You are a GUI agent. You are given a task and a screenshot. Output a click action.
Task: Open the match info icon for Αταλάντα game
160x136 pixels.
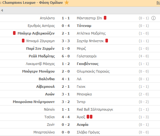point(153,18)
